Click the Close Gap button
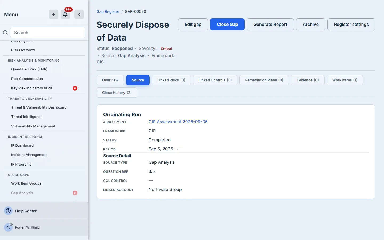384x240 pixels. tap(227, 24)
